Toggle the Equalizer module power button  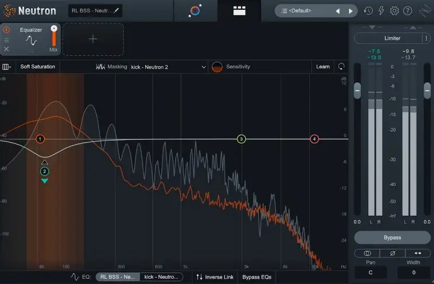coord(7,30)
